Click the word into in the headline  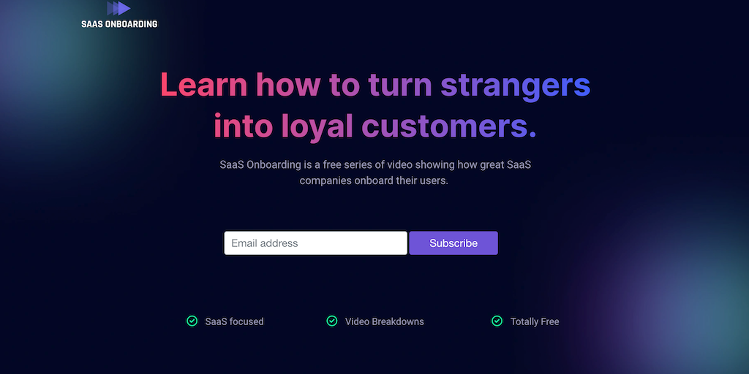(x=243, y=126)
